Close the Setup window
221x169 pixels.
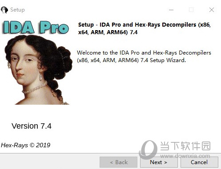tap(212, 10)
